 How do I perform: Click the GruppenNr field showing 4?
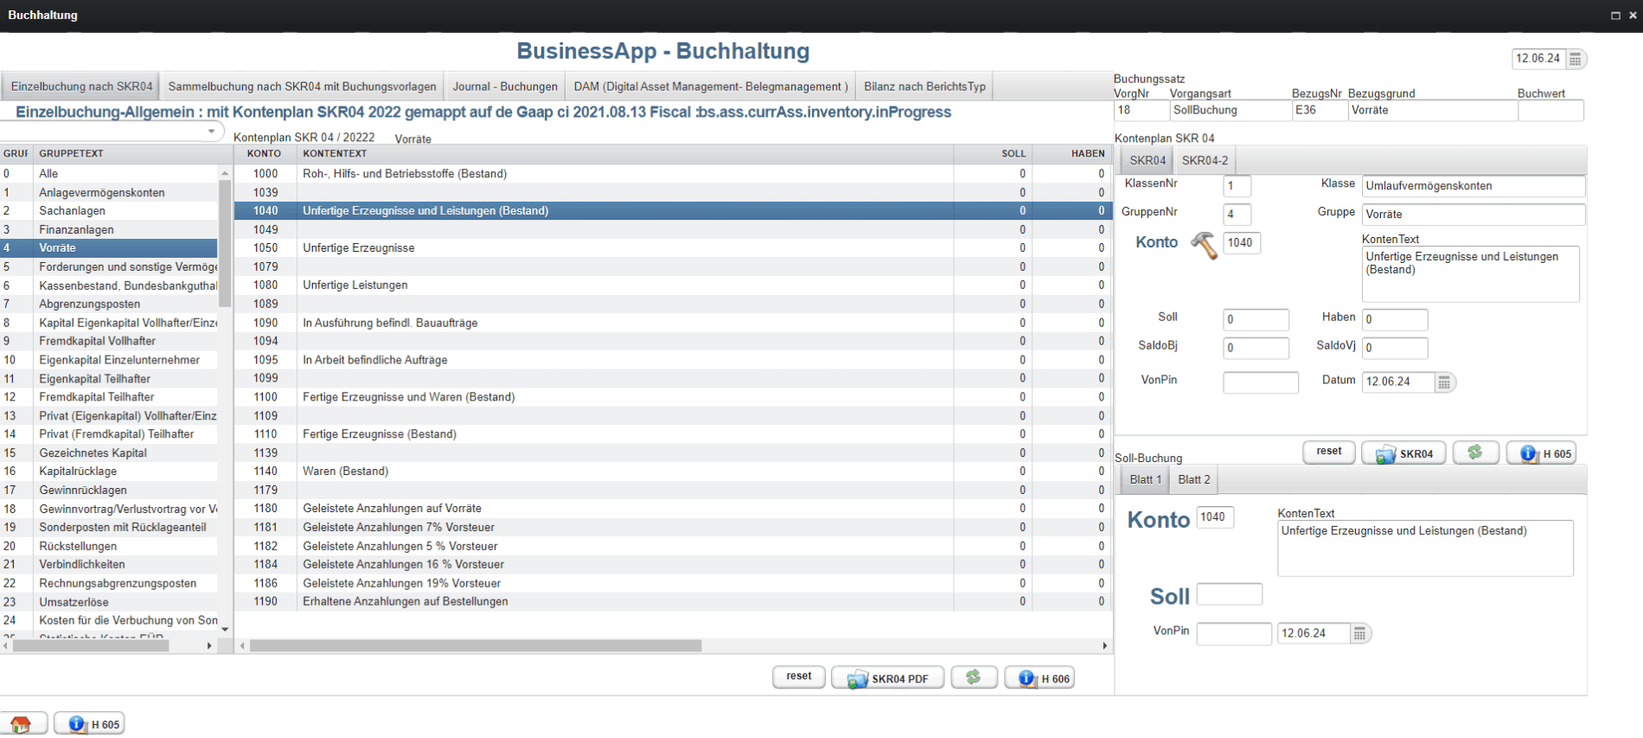tap(1237, 215)
